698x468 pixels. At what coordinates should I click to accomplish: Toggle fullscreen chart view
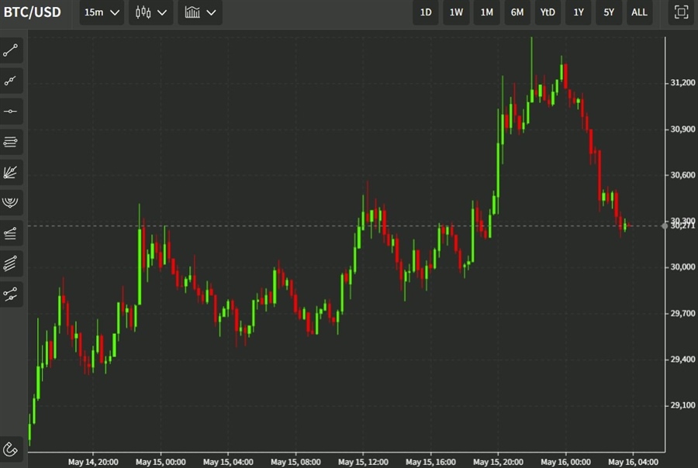tap(681, 12)
